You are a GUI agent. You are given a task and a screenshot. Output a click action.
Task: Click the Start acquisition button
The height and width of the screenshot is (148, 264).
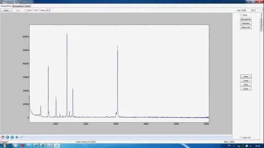click(x=6, y=10)
